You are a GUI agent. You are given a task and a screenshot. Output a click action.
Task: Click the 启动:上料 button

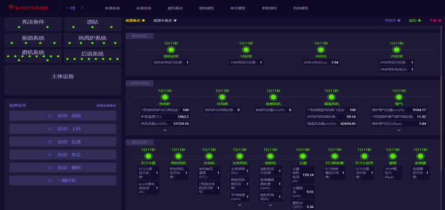pyautogui.click(x=63, y=129)
